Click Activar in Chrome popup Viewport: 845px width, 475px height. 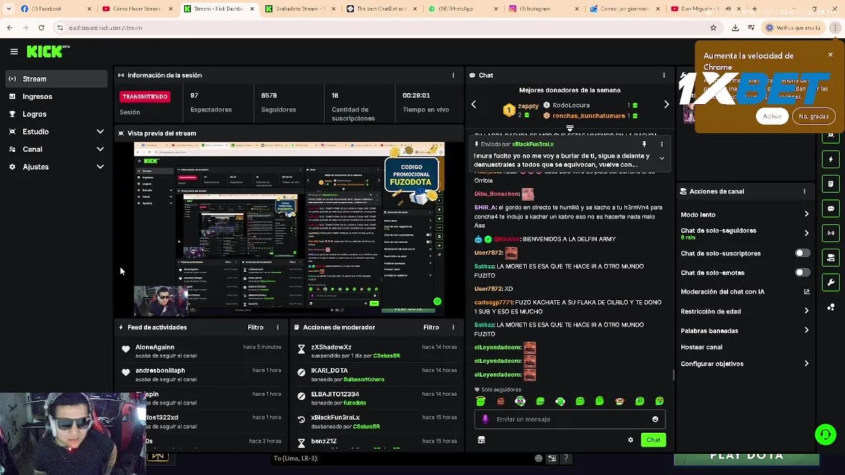[772, 116]
